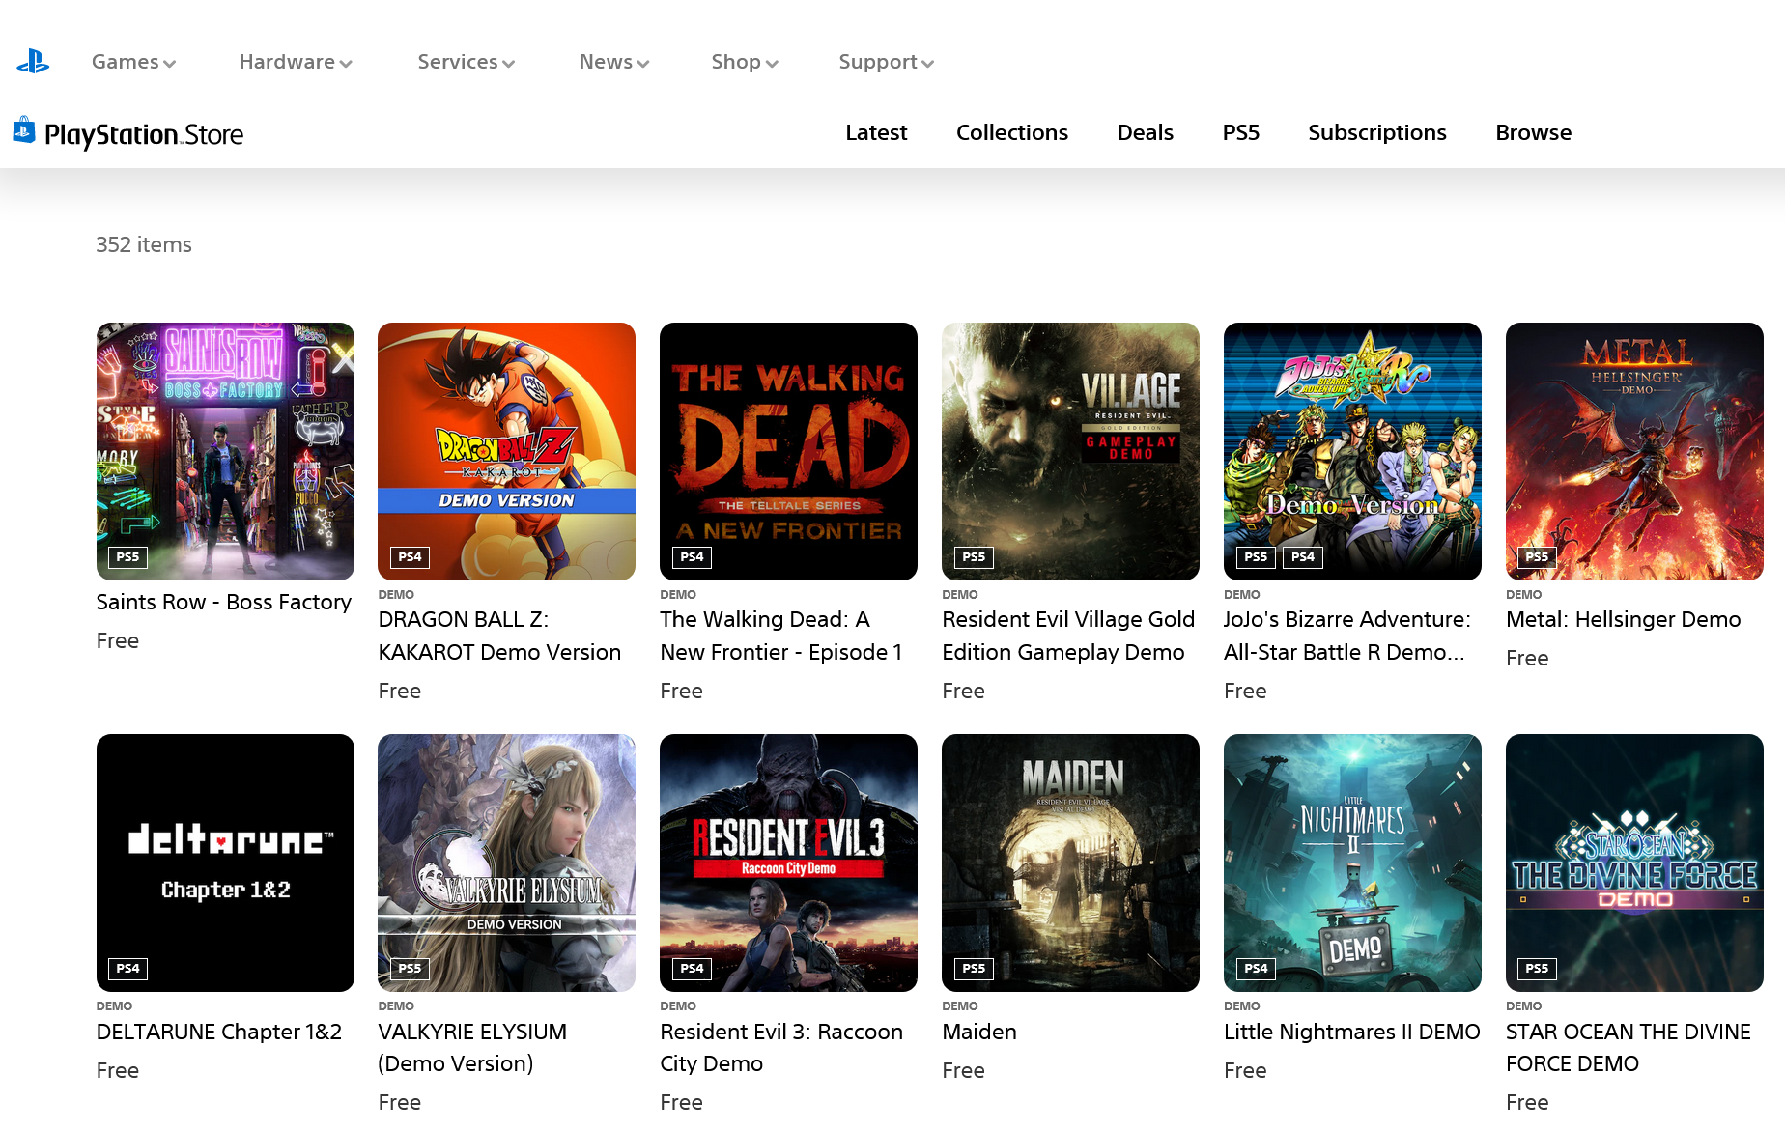Click the PlayStation Store shopping bag icon
1785x1132 pixels.
[24, 129]
